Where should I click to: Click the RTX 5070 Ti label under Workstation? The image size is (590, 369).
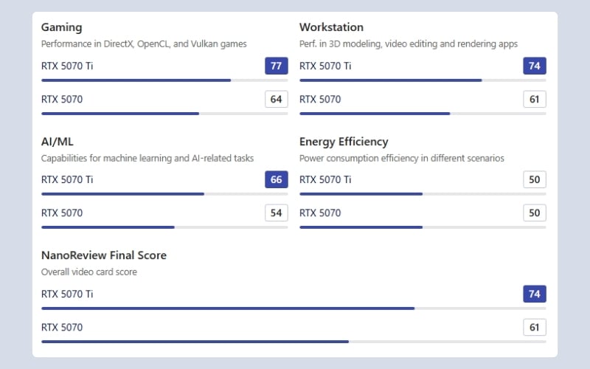(325, 66)
